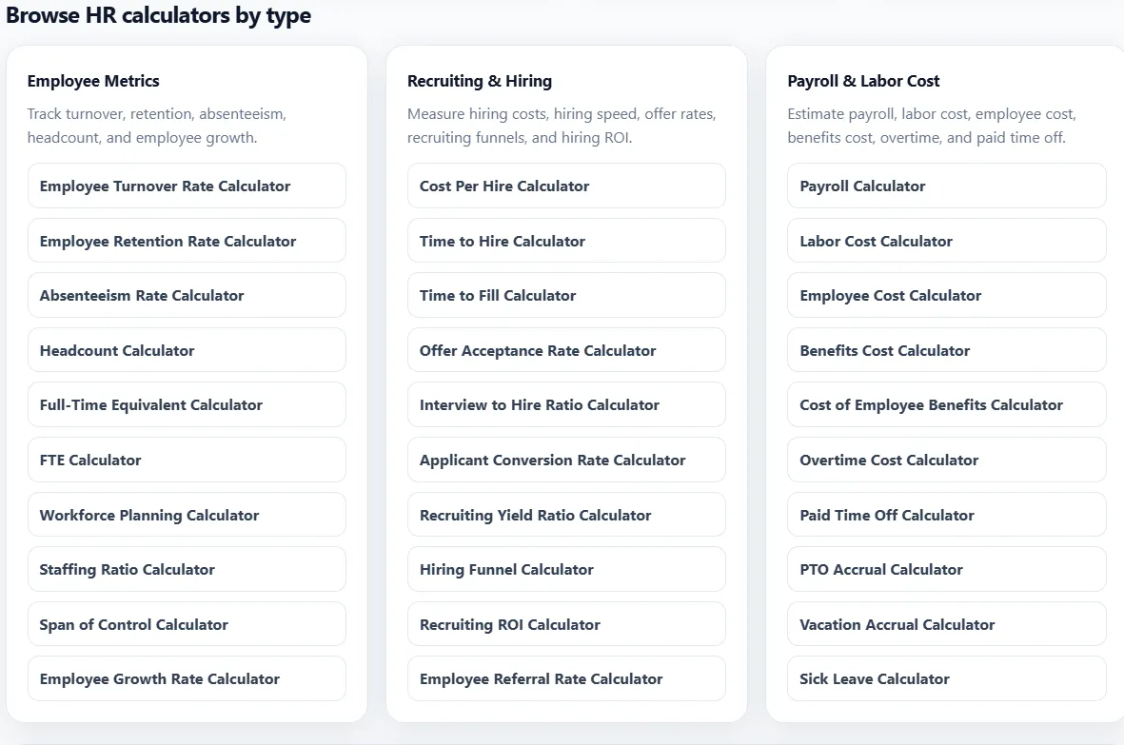1124x745 pixels.
Task: Click the Payroll & Labor Cost heading
Action: 863,81
